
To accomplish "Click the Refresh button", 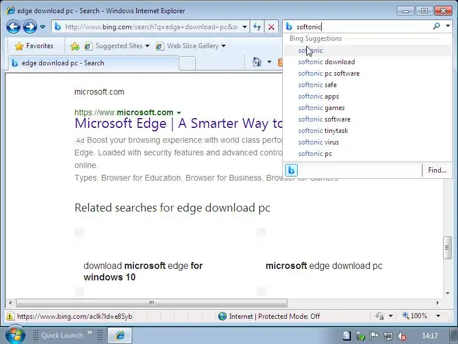I will [x=257, y=27].
